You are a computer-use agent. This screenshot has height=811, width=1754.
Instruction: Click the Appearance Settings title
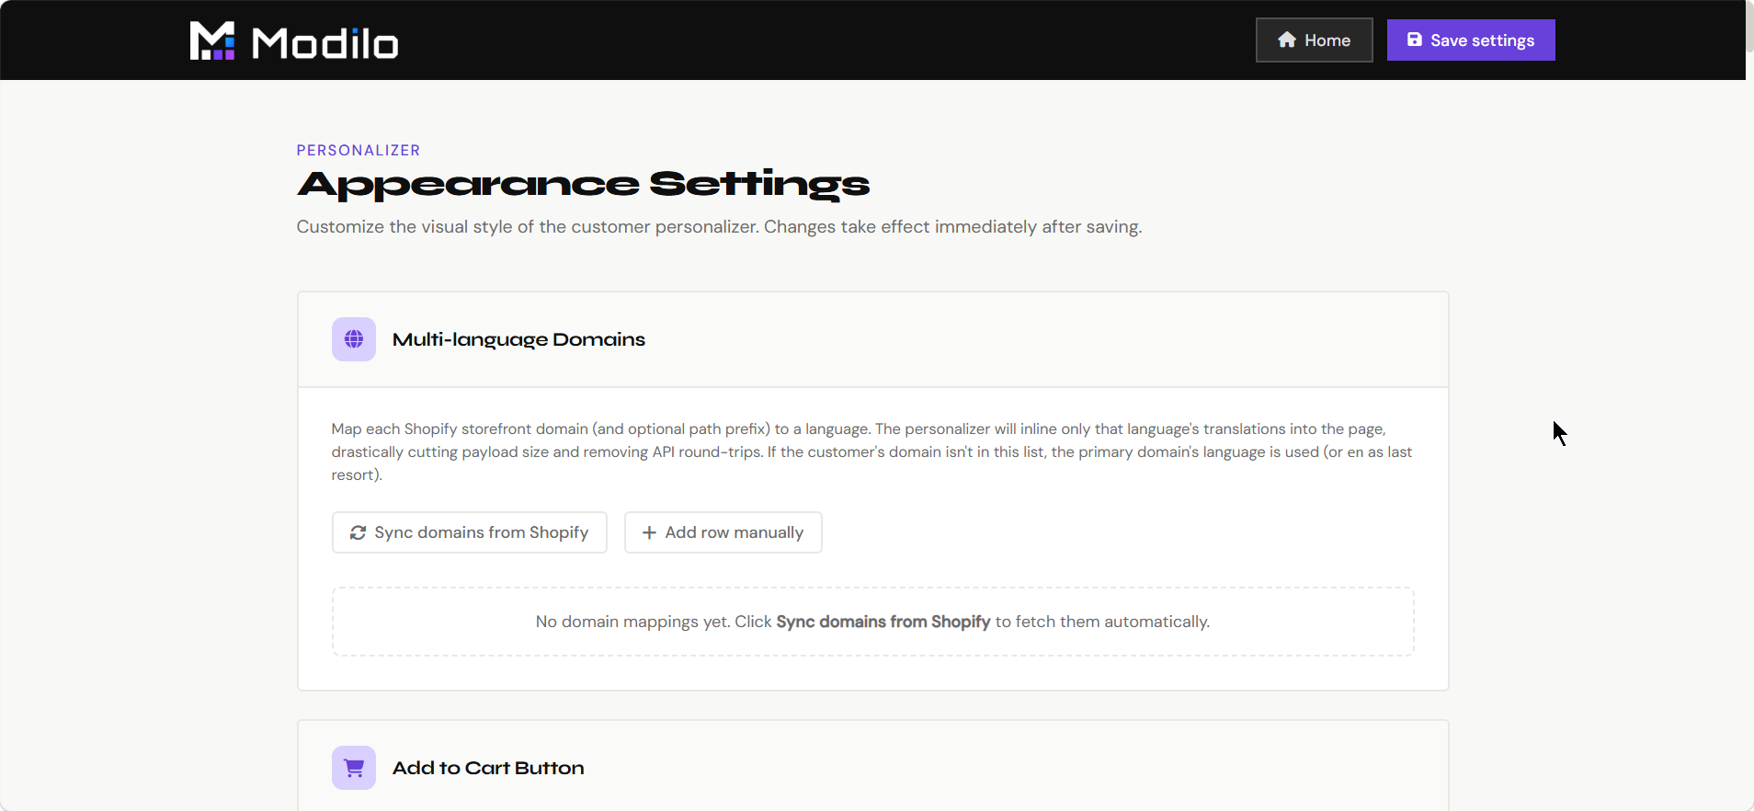[x=584, y=185]
